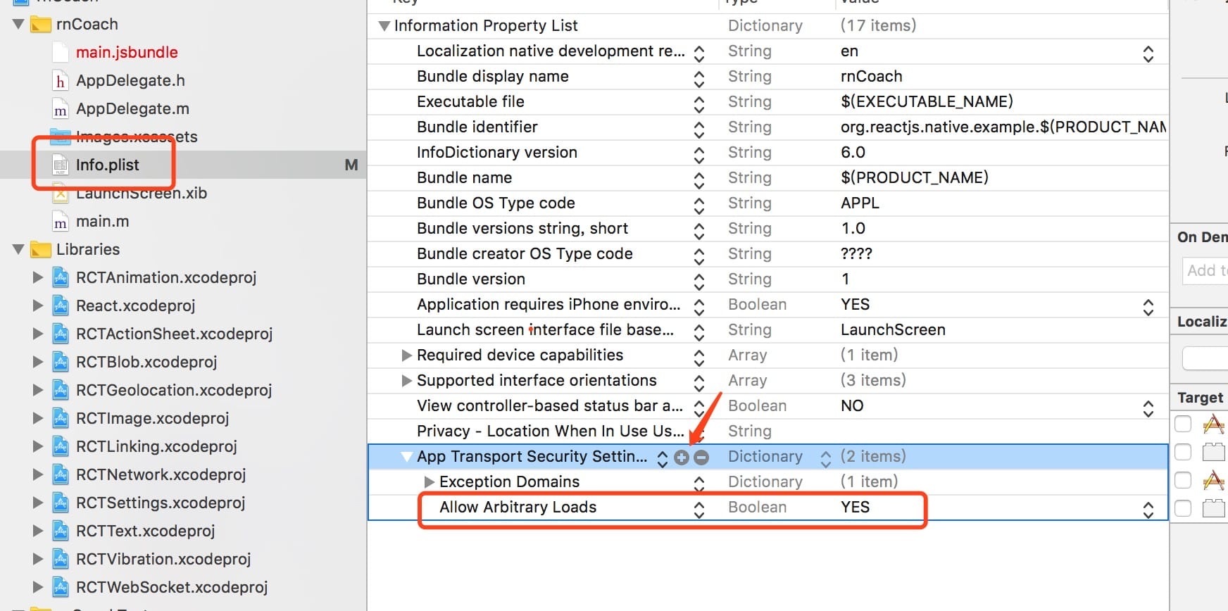Collapse the rnCoach folder
1228x611 pixels.
pyautogui.click(x=18, y=25)
